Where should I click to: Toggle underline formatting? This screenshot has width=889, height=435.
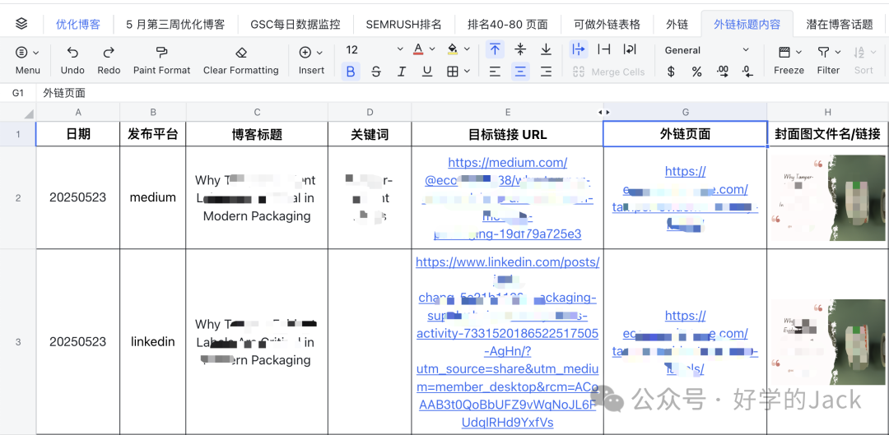pyautogui.click(x=427, y=72)
